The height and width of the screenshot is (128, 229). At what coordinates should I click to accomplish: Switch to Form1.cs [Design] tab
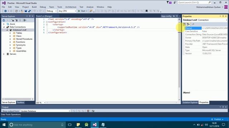coord(44,16)
